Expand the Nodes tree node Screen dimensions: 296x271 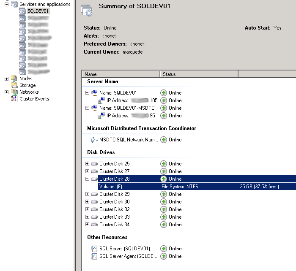point(7,79)
